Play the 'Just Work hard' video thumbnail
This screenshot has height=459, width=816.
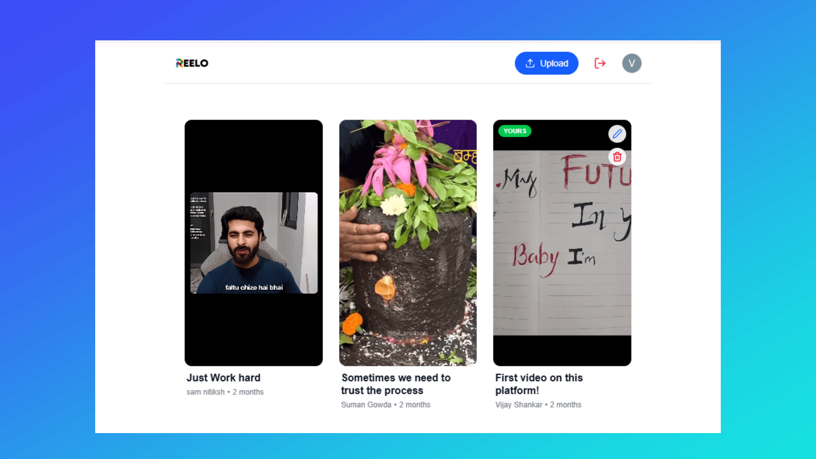[x=254, y=242]
